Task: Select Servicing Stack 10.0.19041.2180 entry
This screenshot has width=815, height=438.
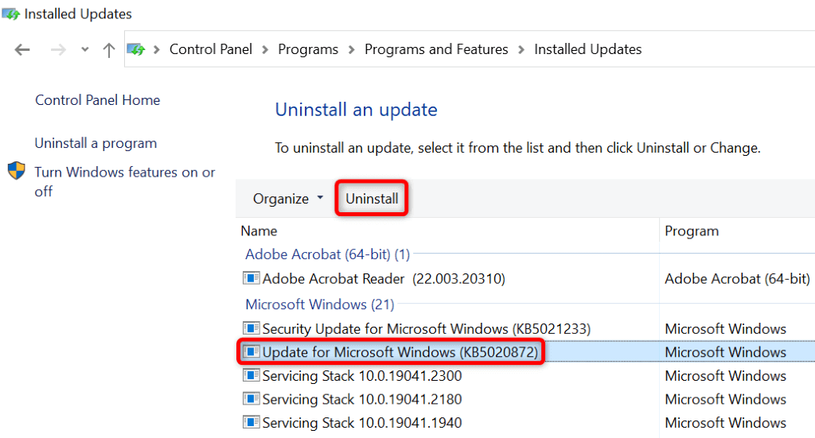Action: 362,399
